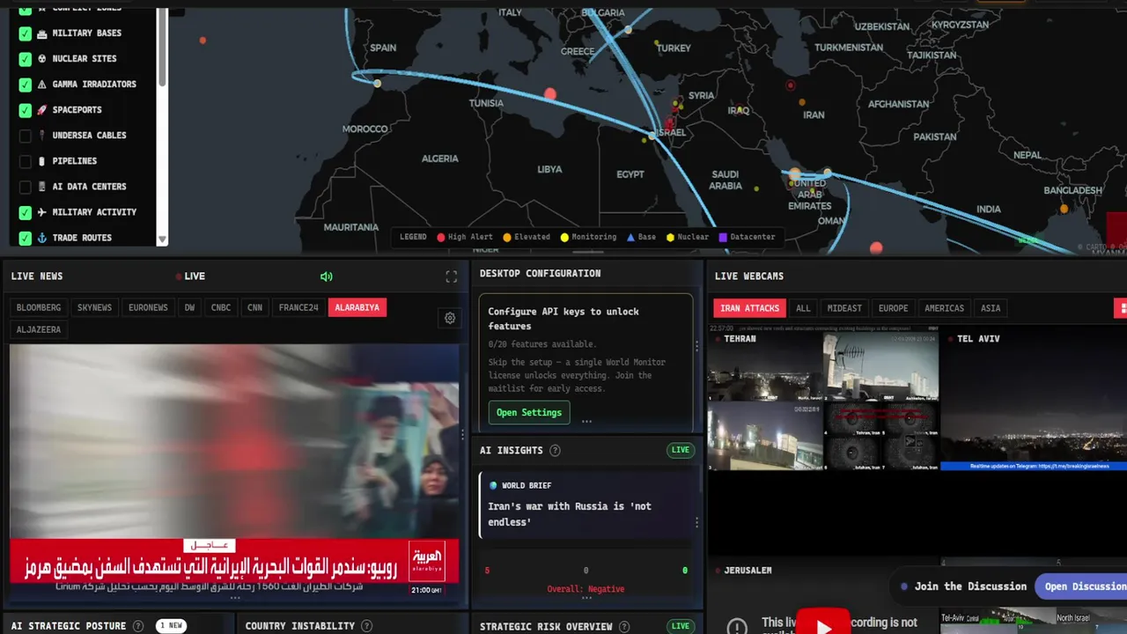Image resolution: width=1127 pixels, height=634 pixels.
Task: Open the 1 NEW badge on AI Strategic Posture
Action: [171, 626]
